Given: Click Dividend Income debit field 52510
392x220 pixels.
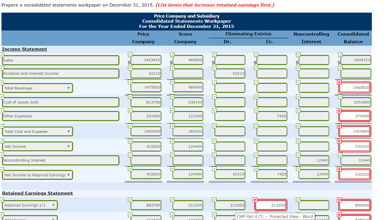Looking at the screenshot, I should tap(230, 73).
